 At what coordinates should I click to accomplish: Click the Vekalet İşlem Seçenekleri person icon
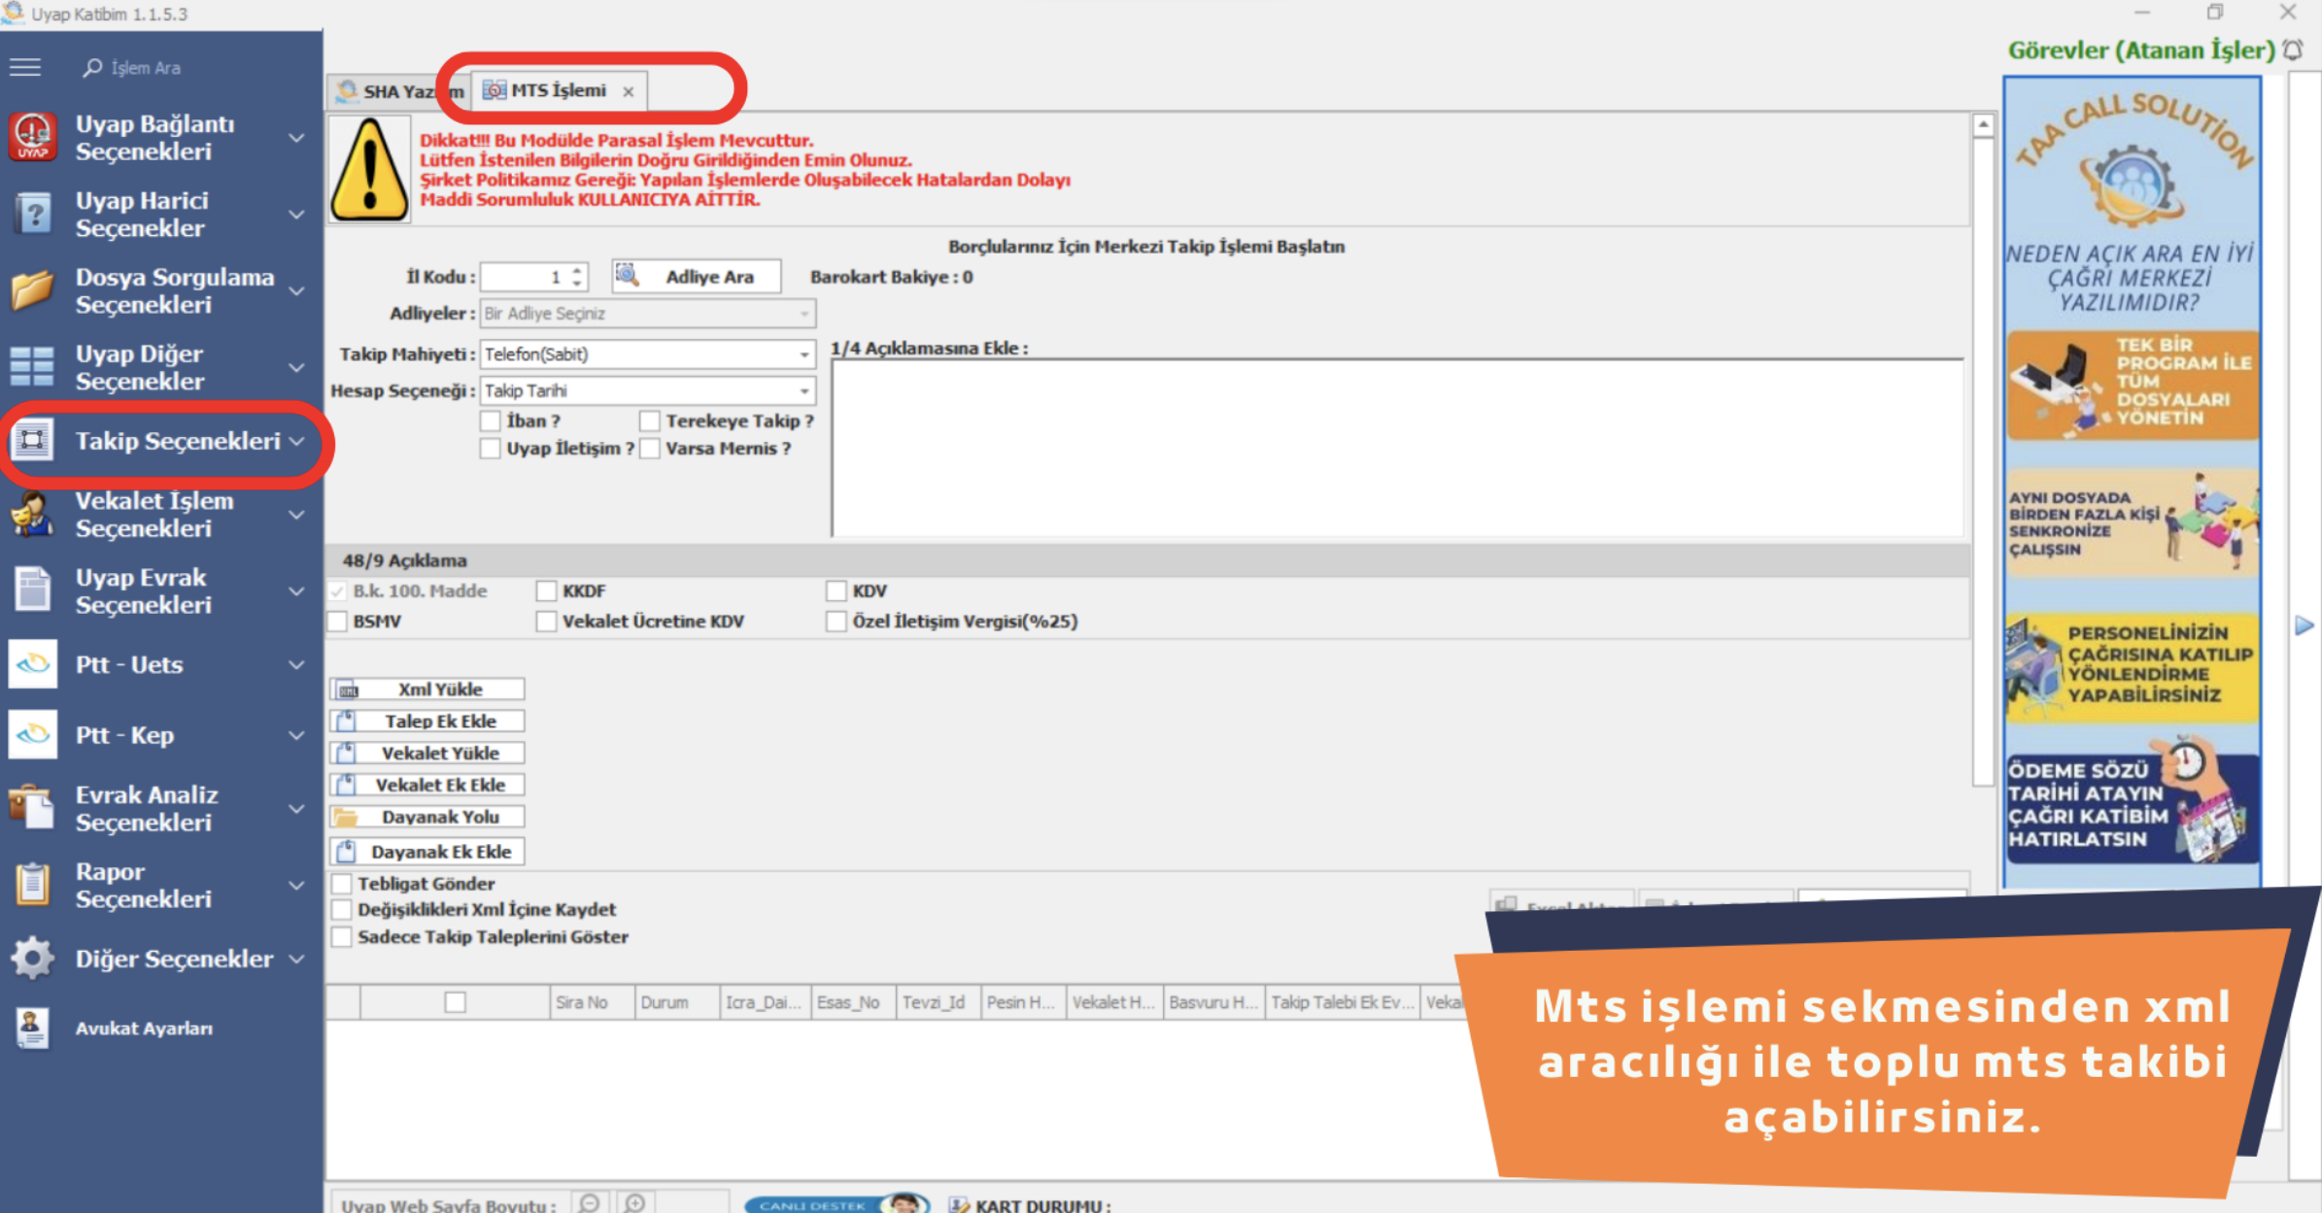(32, 514)
